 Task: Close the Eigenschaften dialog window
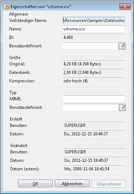point(125,7)
